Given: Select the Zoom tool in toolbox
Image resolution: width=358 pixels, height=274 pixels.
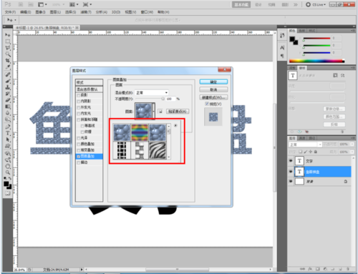Looking at the screenshot, I should coord(8,172).
